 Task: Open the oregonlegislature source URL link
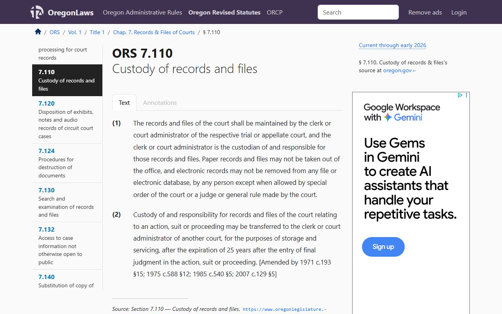click(x=284, y=309)
